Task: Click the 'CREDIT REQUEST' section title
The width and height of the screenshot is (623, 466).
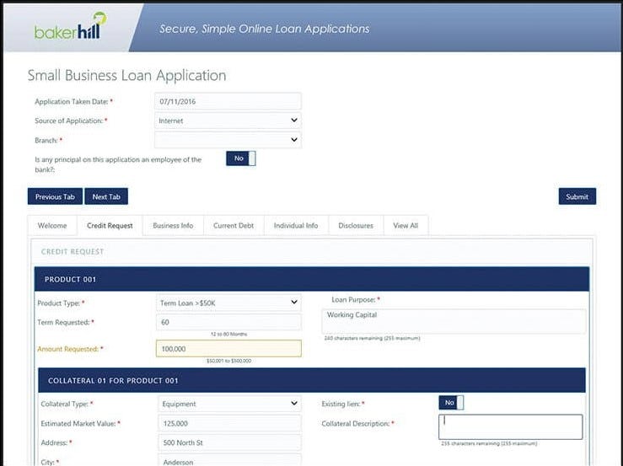Action: (73, 252)
